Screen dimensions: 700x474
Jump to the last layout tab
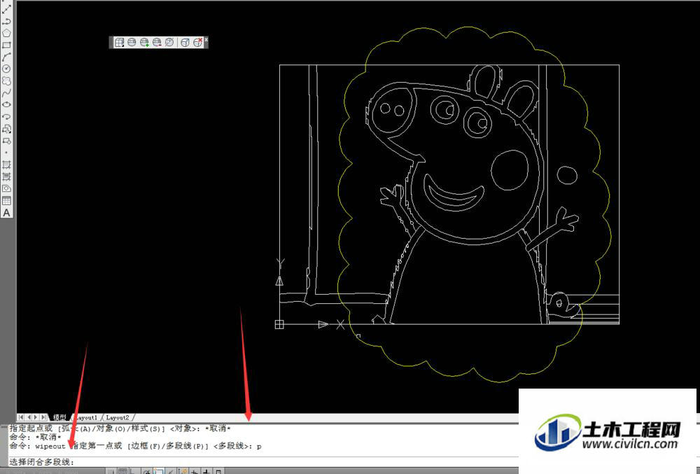[43, 417]
